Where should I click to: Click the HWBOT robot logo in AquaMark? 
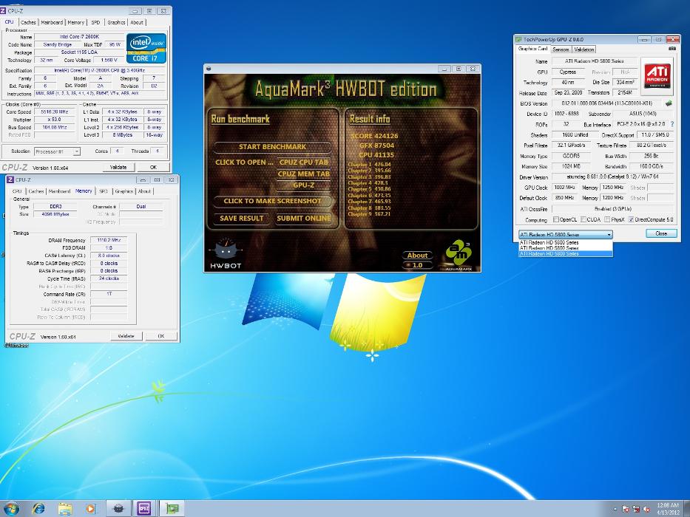coord(226,253)
